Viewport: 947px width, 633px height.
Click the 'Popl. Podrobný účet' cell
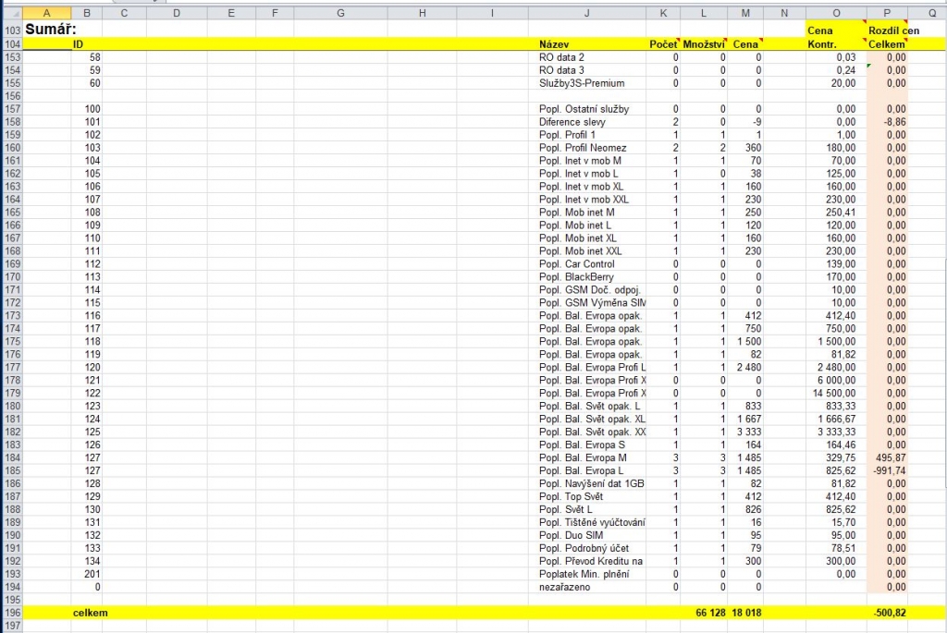point(586,548)
